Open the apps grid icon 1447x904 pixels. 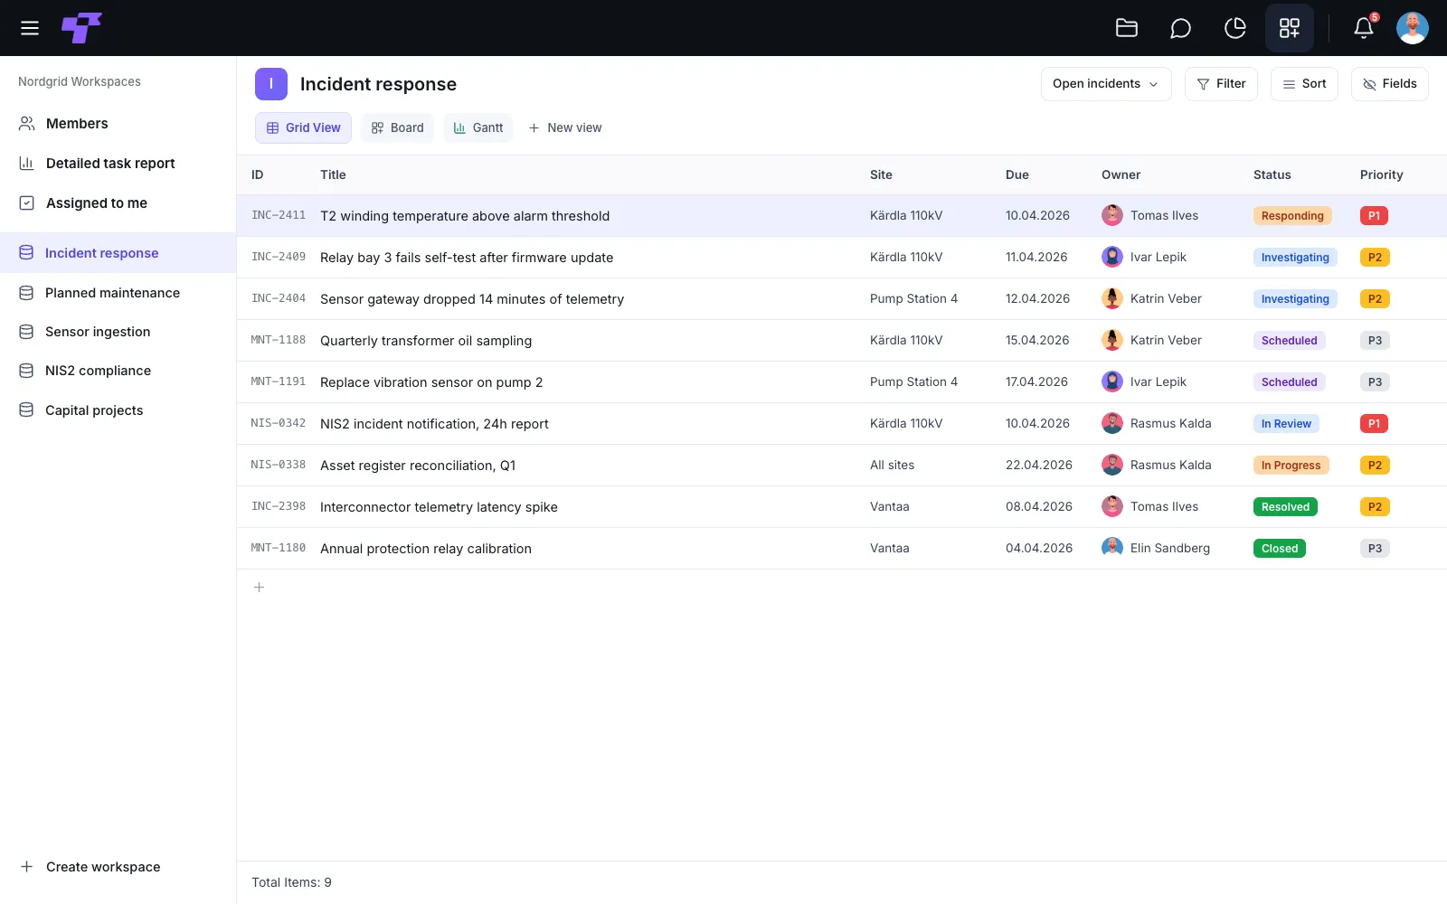1290,28
